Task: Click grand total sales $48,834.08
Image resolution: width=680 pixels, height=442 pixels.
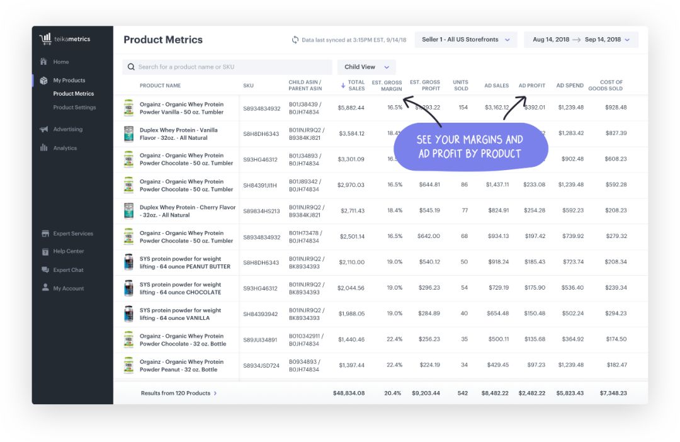Action: coord(349,393)
